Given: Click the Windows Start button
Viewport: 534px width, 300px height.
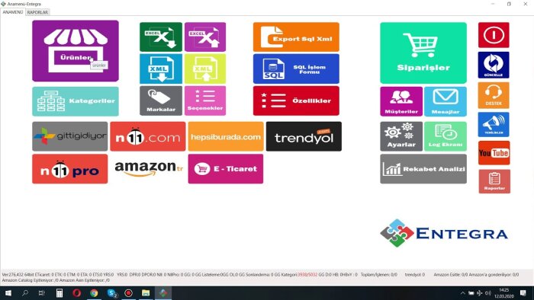Looking at the screenshot, I should (x=8, y=293).
